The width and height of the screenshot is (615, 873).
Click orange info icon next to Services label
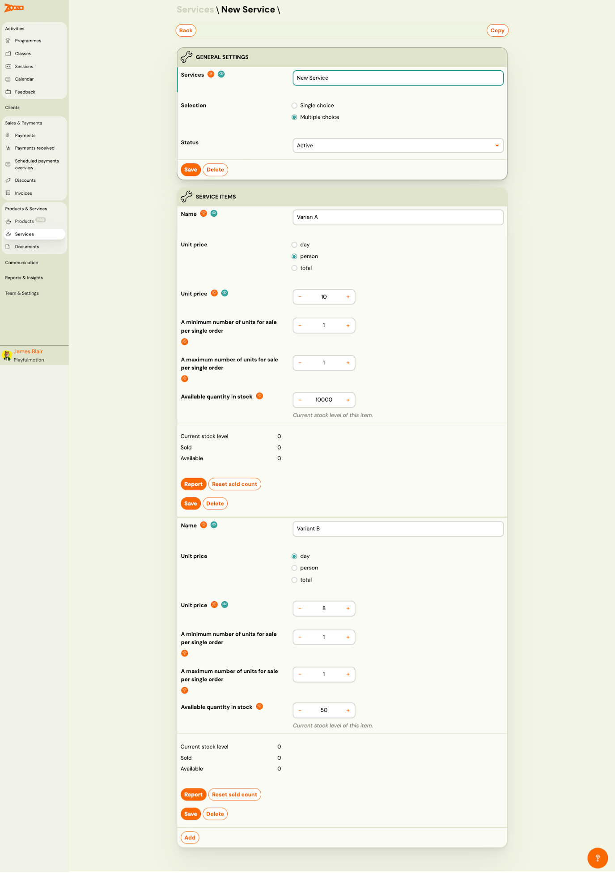[211, 74]
